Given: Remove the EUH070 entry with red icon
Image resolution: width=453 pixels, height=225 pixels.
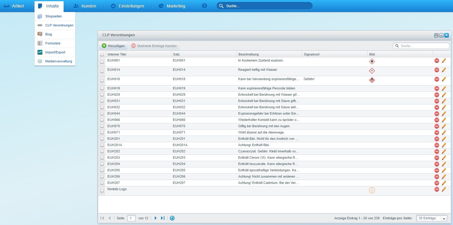Looking at the screenshot, I should (x=437, y=126).
